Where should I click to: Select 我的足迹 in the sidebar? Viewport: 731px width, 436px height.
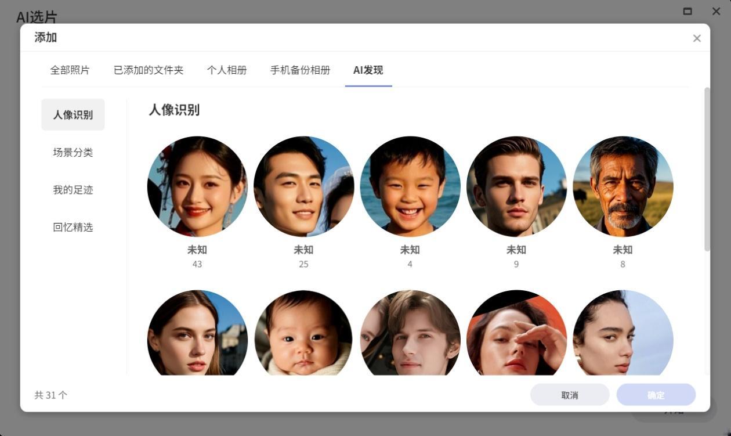(73, 190)
